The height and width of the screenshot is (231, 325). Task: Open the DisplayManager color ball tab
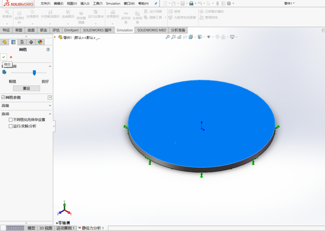(x=40, y=42)
